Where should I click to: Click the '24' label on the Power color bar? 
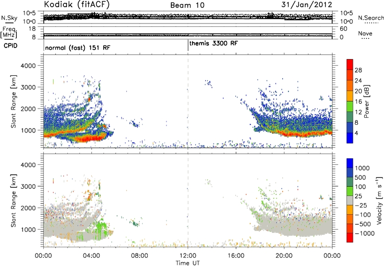pos(358,81)
